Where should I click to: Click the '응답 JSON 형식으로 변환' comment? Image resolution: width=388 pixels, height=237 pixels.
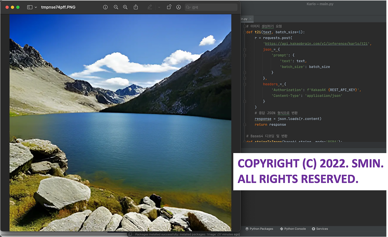[276, 113]
